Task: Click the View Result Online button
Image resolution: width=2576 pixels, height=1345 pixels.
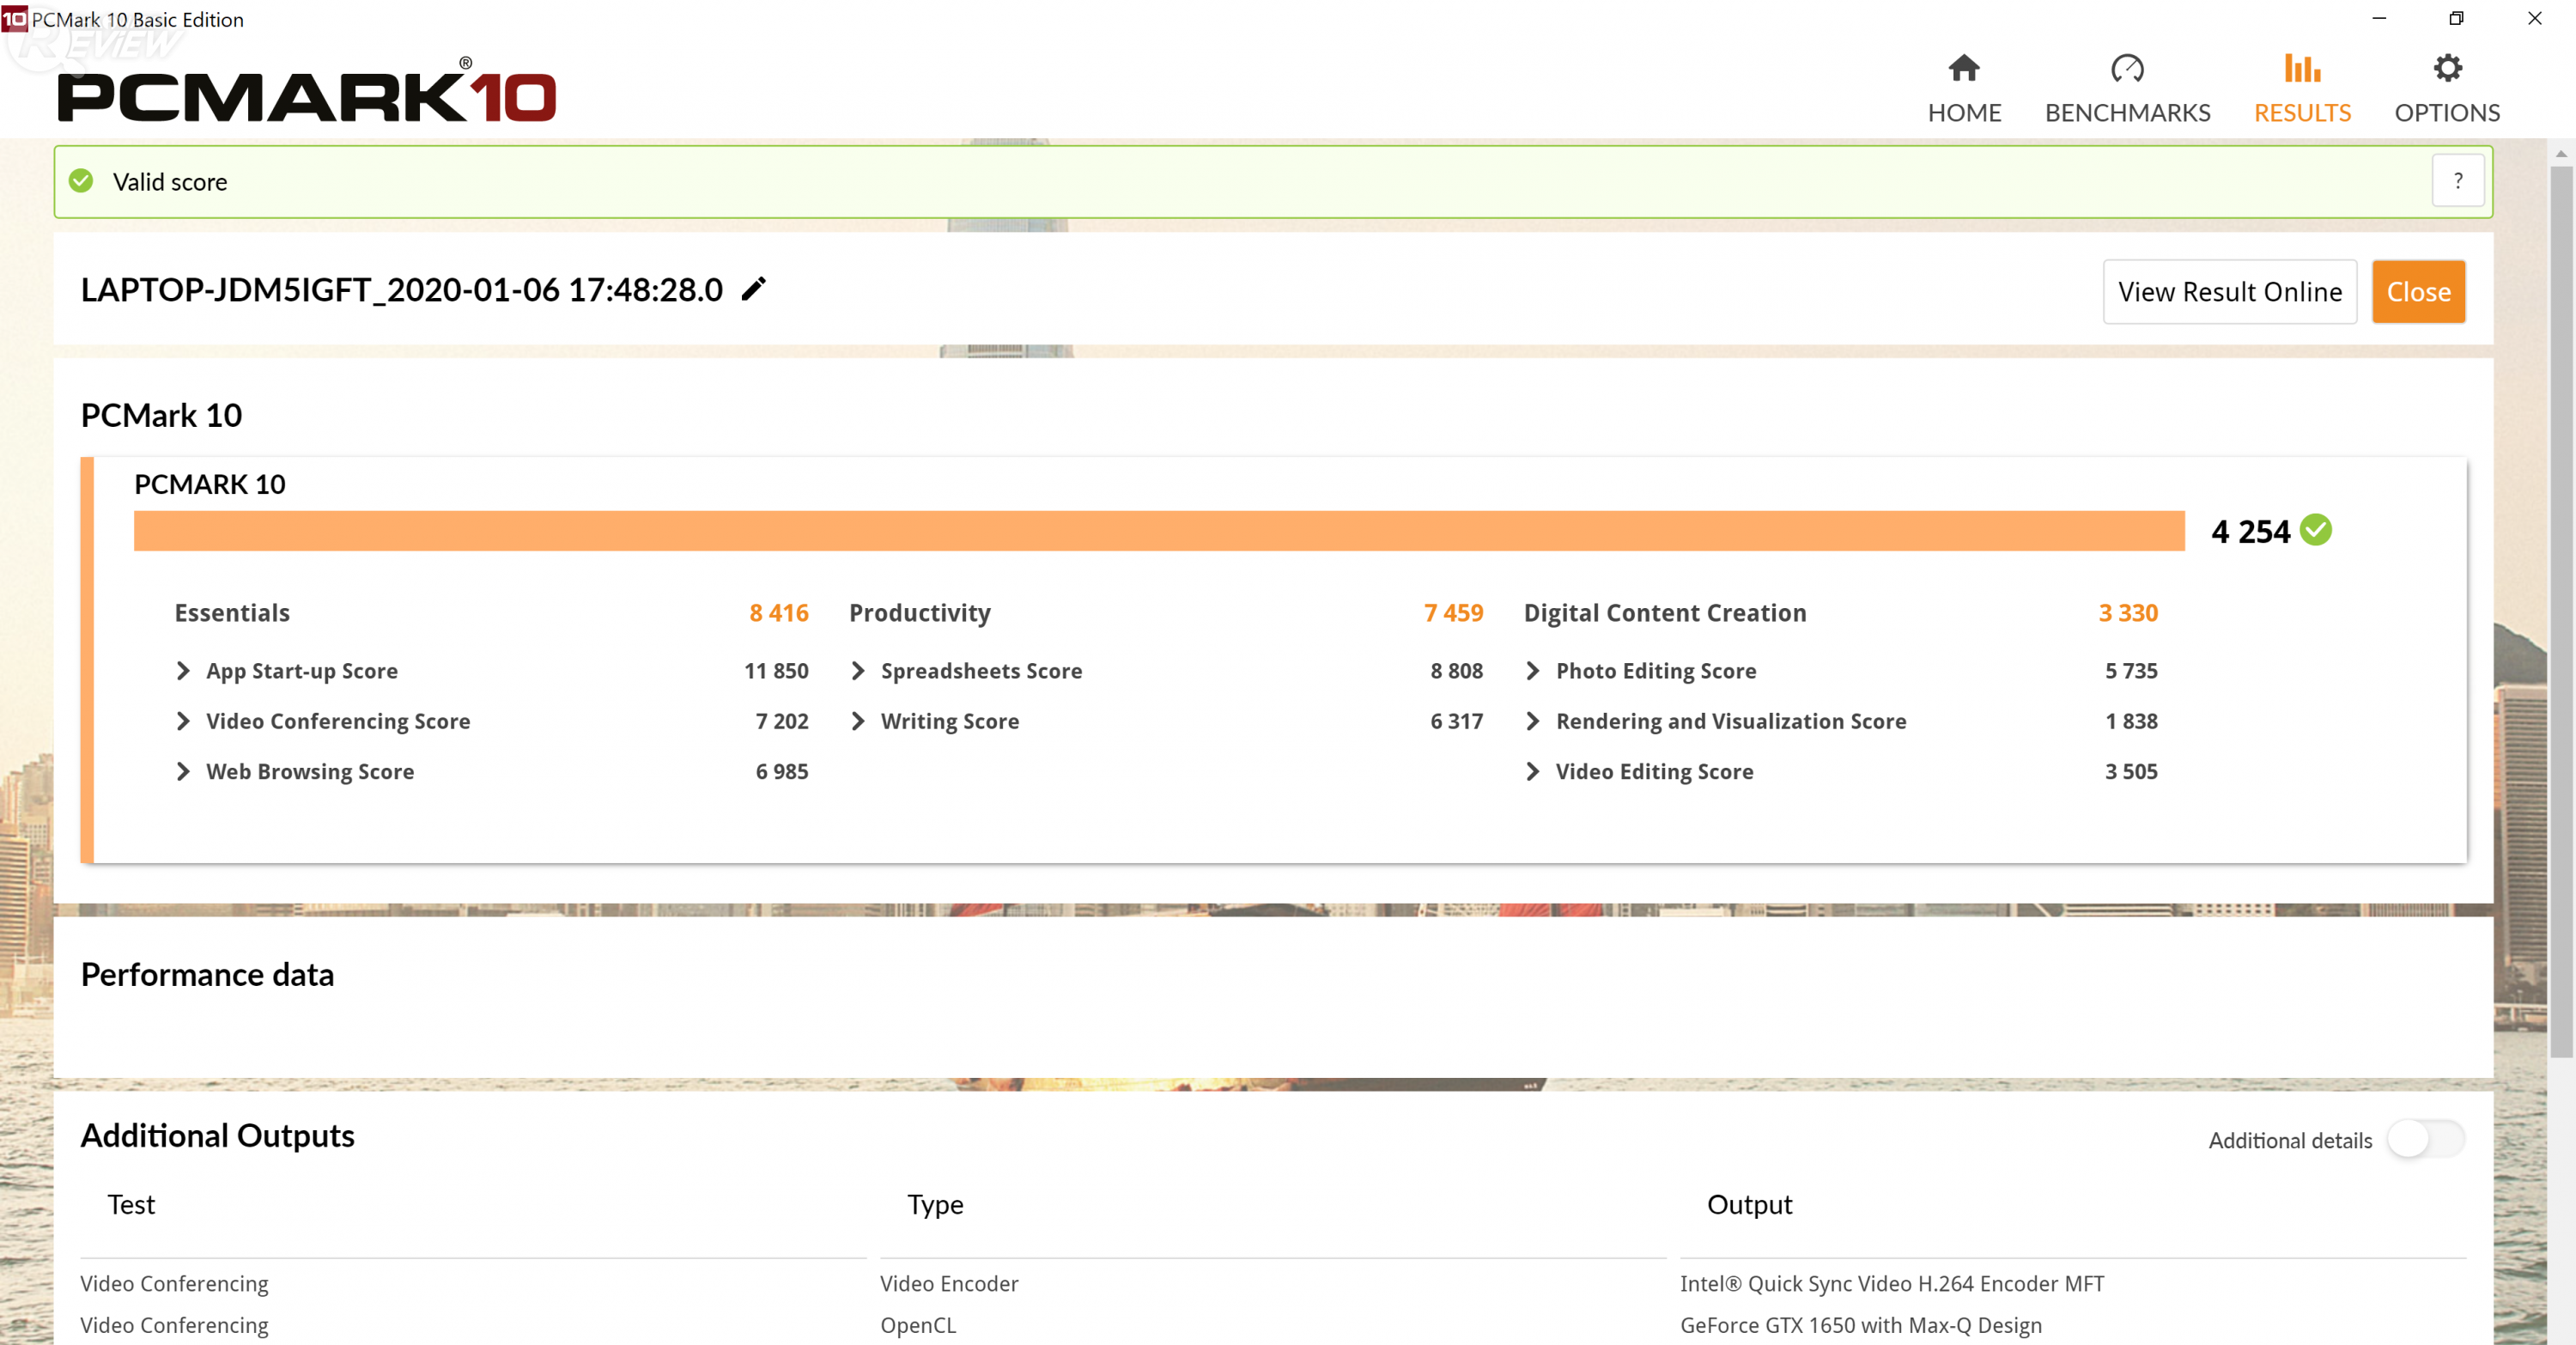Action: pos(2228,292)
